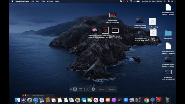Close the screenshot toolbar with its X circle
Image resolution: width=185 pixels, height=104 pixels.
click(x=71, y=89)
